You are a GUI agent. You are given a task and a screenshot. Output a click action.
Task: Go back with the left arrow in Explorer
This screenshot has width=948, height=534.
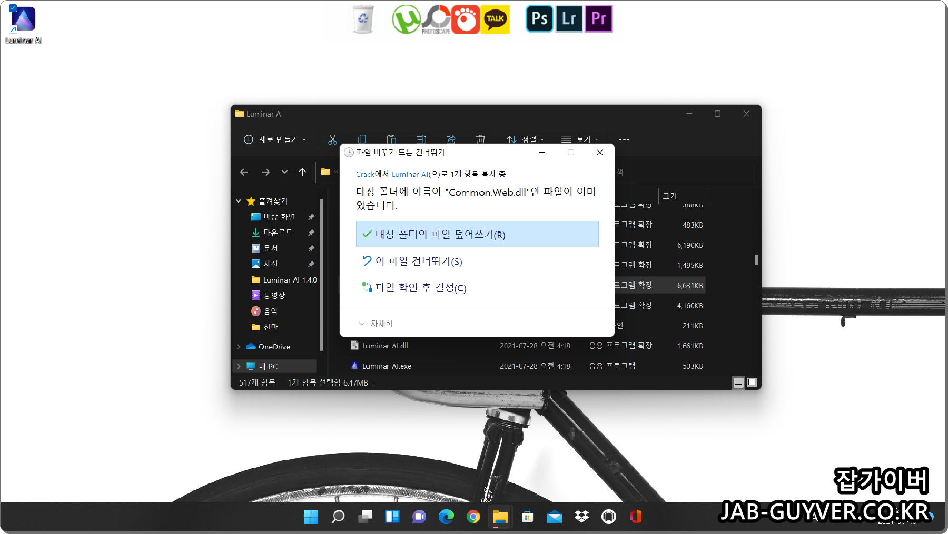(244, 172)
